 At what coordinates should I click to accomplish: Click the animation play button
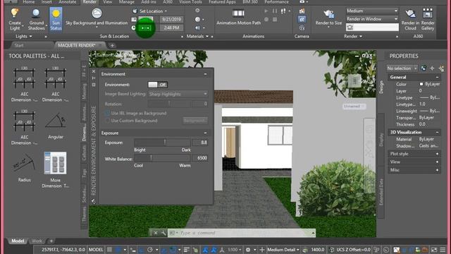point(266,11)
